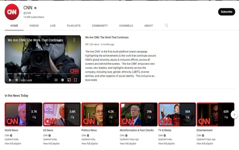This screenshot has width=239, height=150.
Task: Click the Misinformation & Fact Checks title
Action: coord(137,130)
